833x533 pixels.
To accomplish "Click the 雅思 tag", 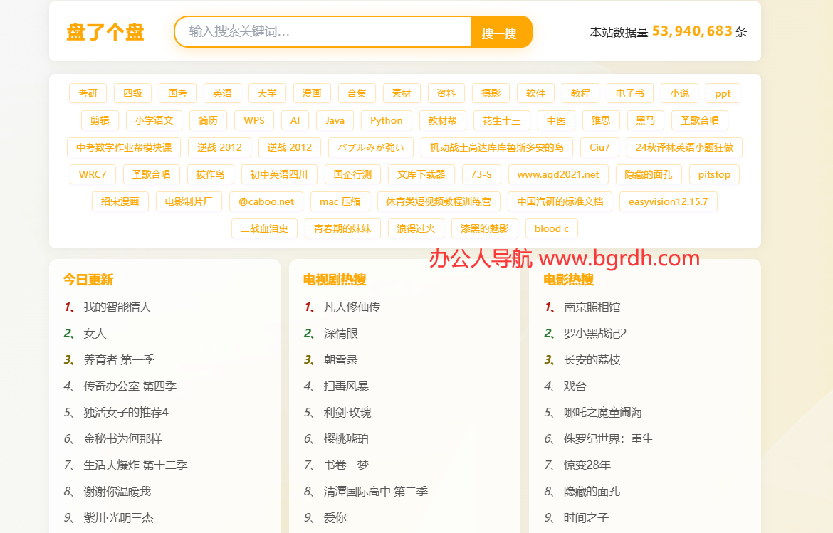I will (601, 120).
